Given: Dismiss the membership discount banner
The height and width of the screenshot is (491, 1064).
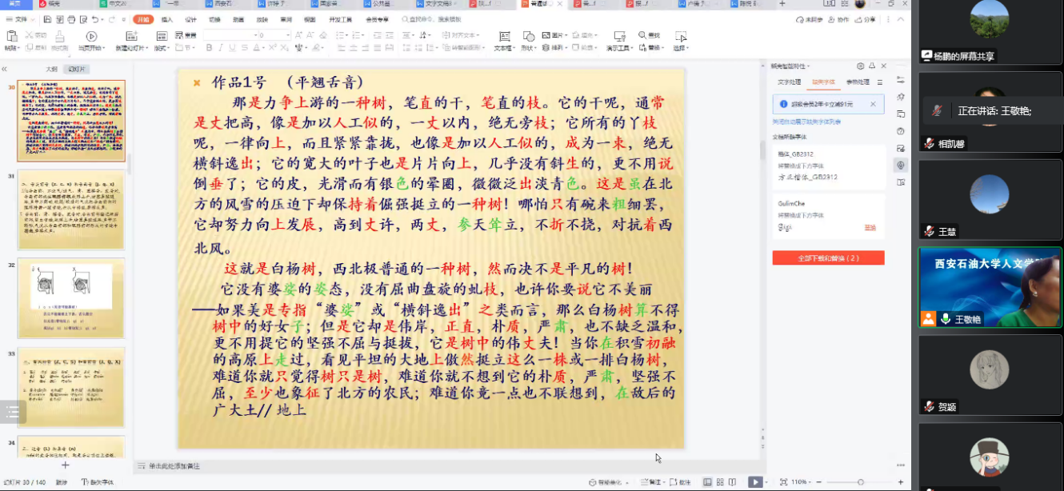Looking at the screenshot, I should (x=873, y=104).
